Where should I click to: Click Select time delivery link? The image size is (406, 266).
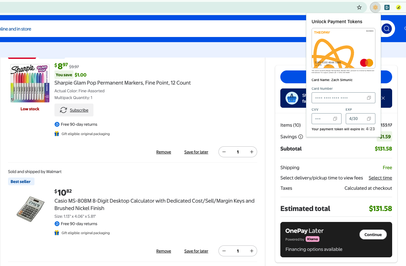click(380, 178)
